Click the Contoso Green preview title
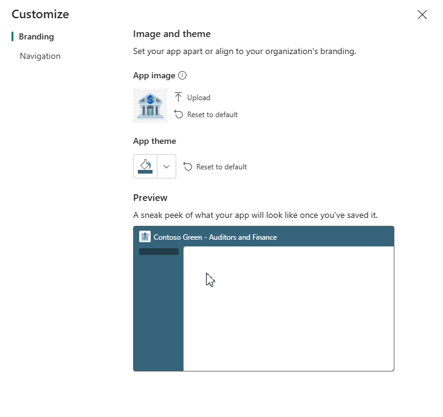Image resolution: width=443 pixels, height=417 pixels. pyautogui.click(x=215, y=237)
